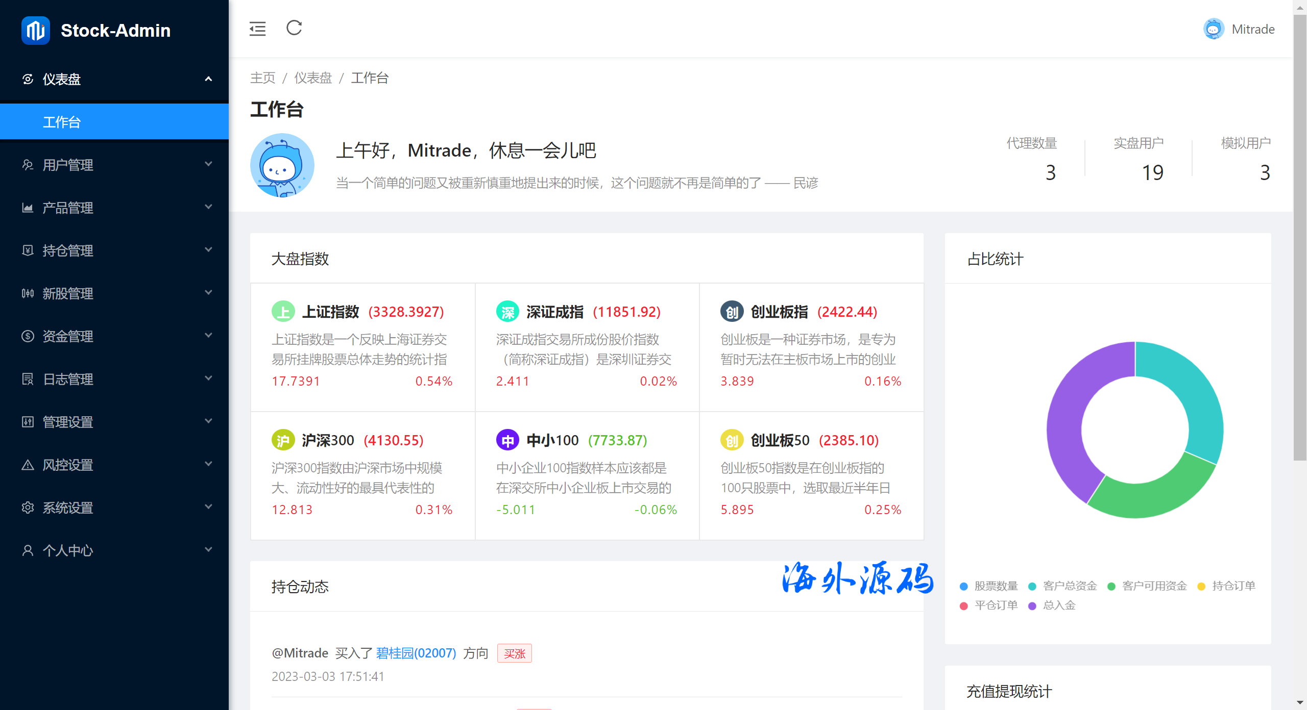Click the Mitrade avatar icon in header
The height and width of the screenshot is (710, 1307).
click(x=1214, y=29)
